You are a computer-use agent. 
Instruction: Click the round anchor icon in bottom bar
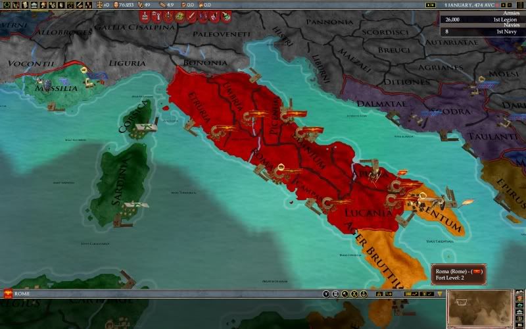[364, 294]
